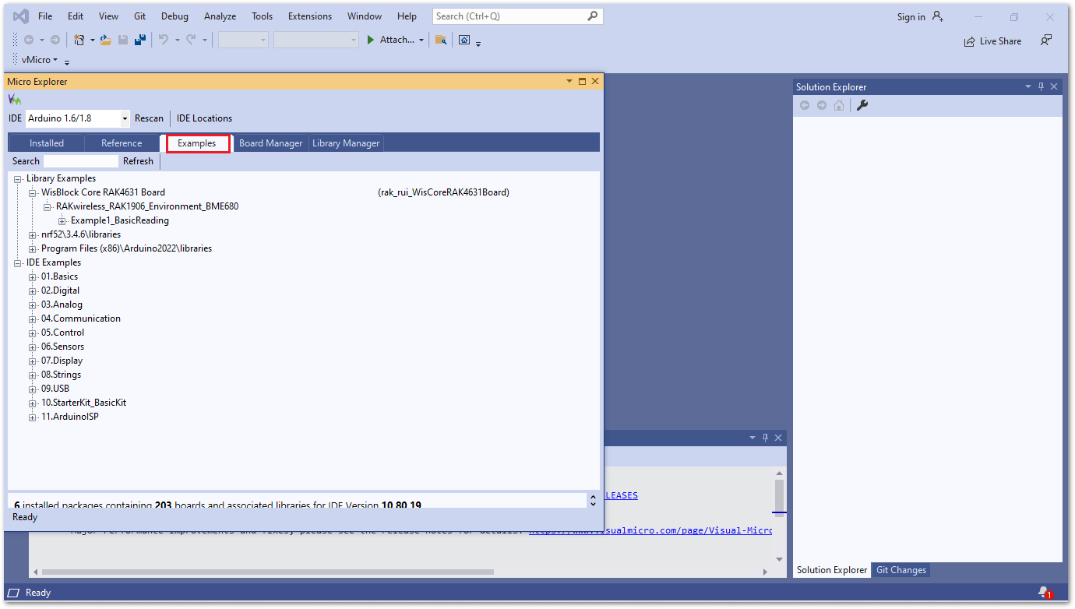Click the Back arrow in Solution Explorer
The image size is (1075, 609).
pos(805,105)
